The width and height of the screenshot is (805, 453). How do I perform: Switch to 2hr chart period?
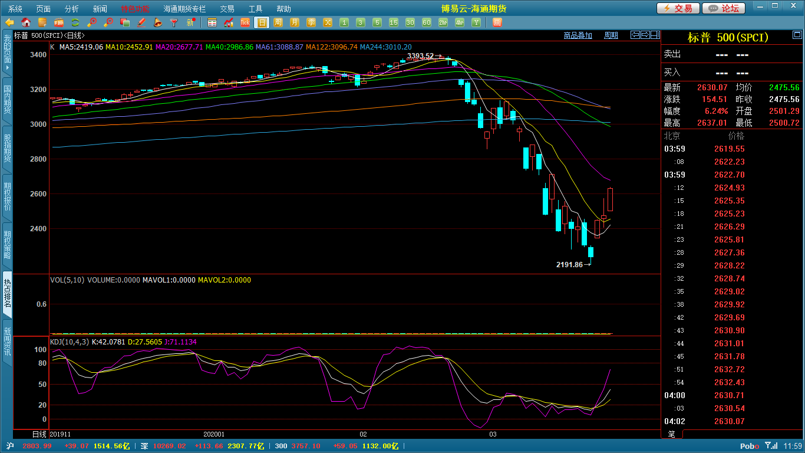point(443,22)
